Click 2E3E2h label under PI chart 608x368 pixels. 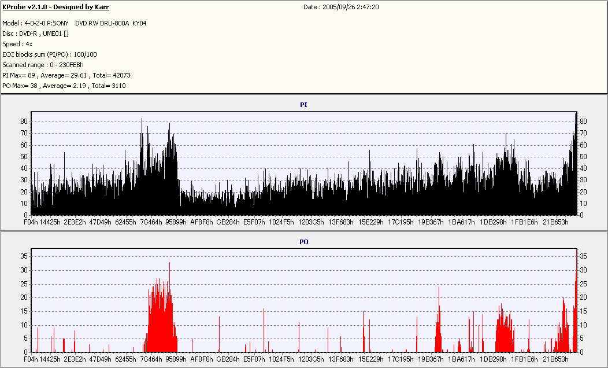[75, 222]
